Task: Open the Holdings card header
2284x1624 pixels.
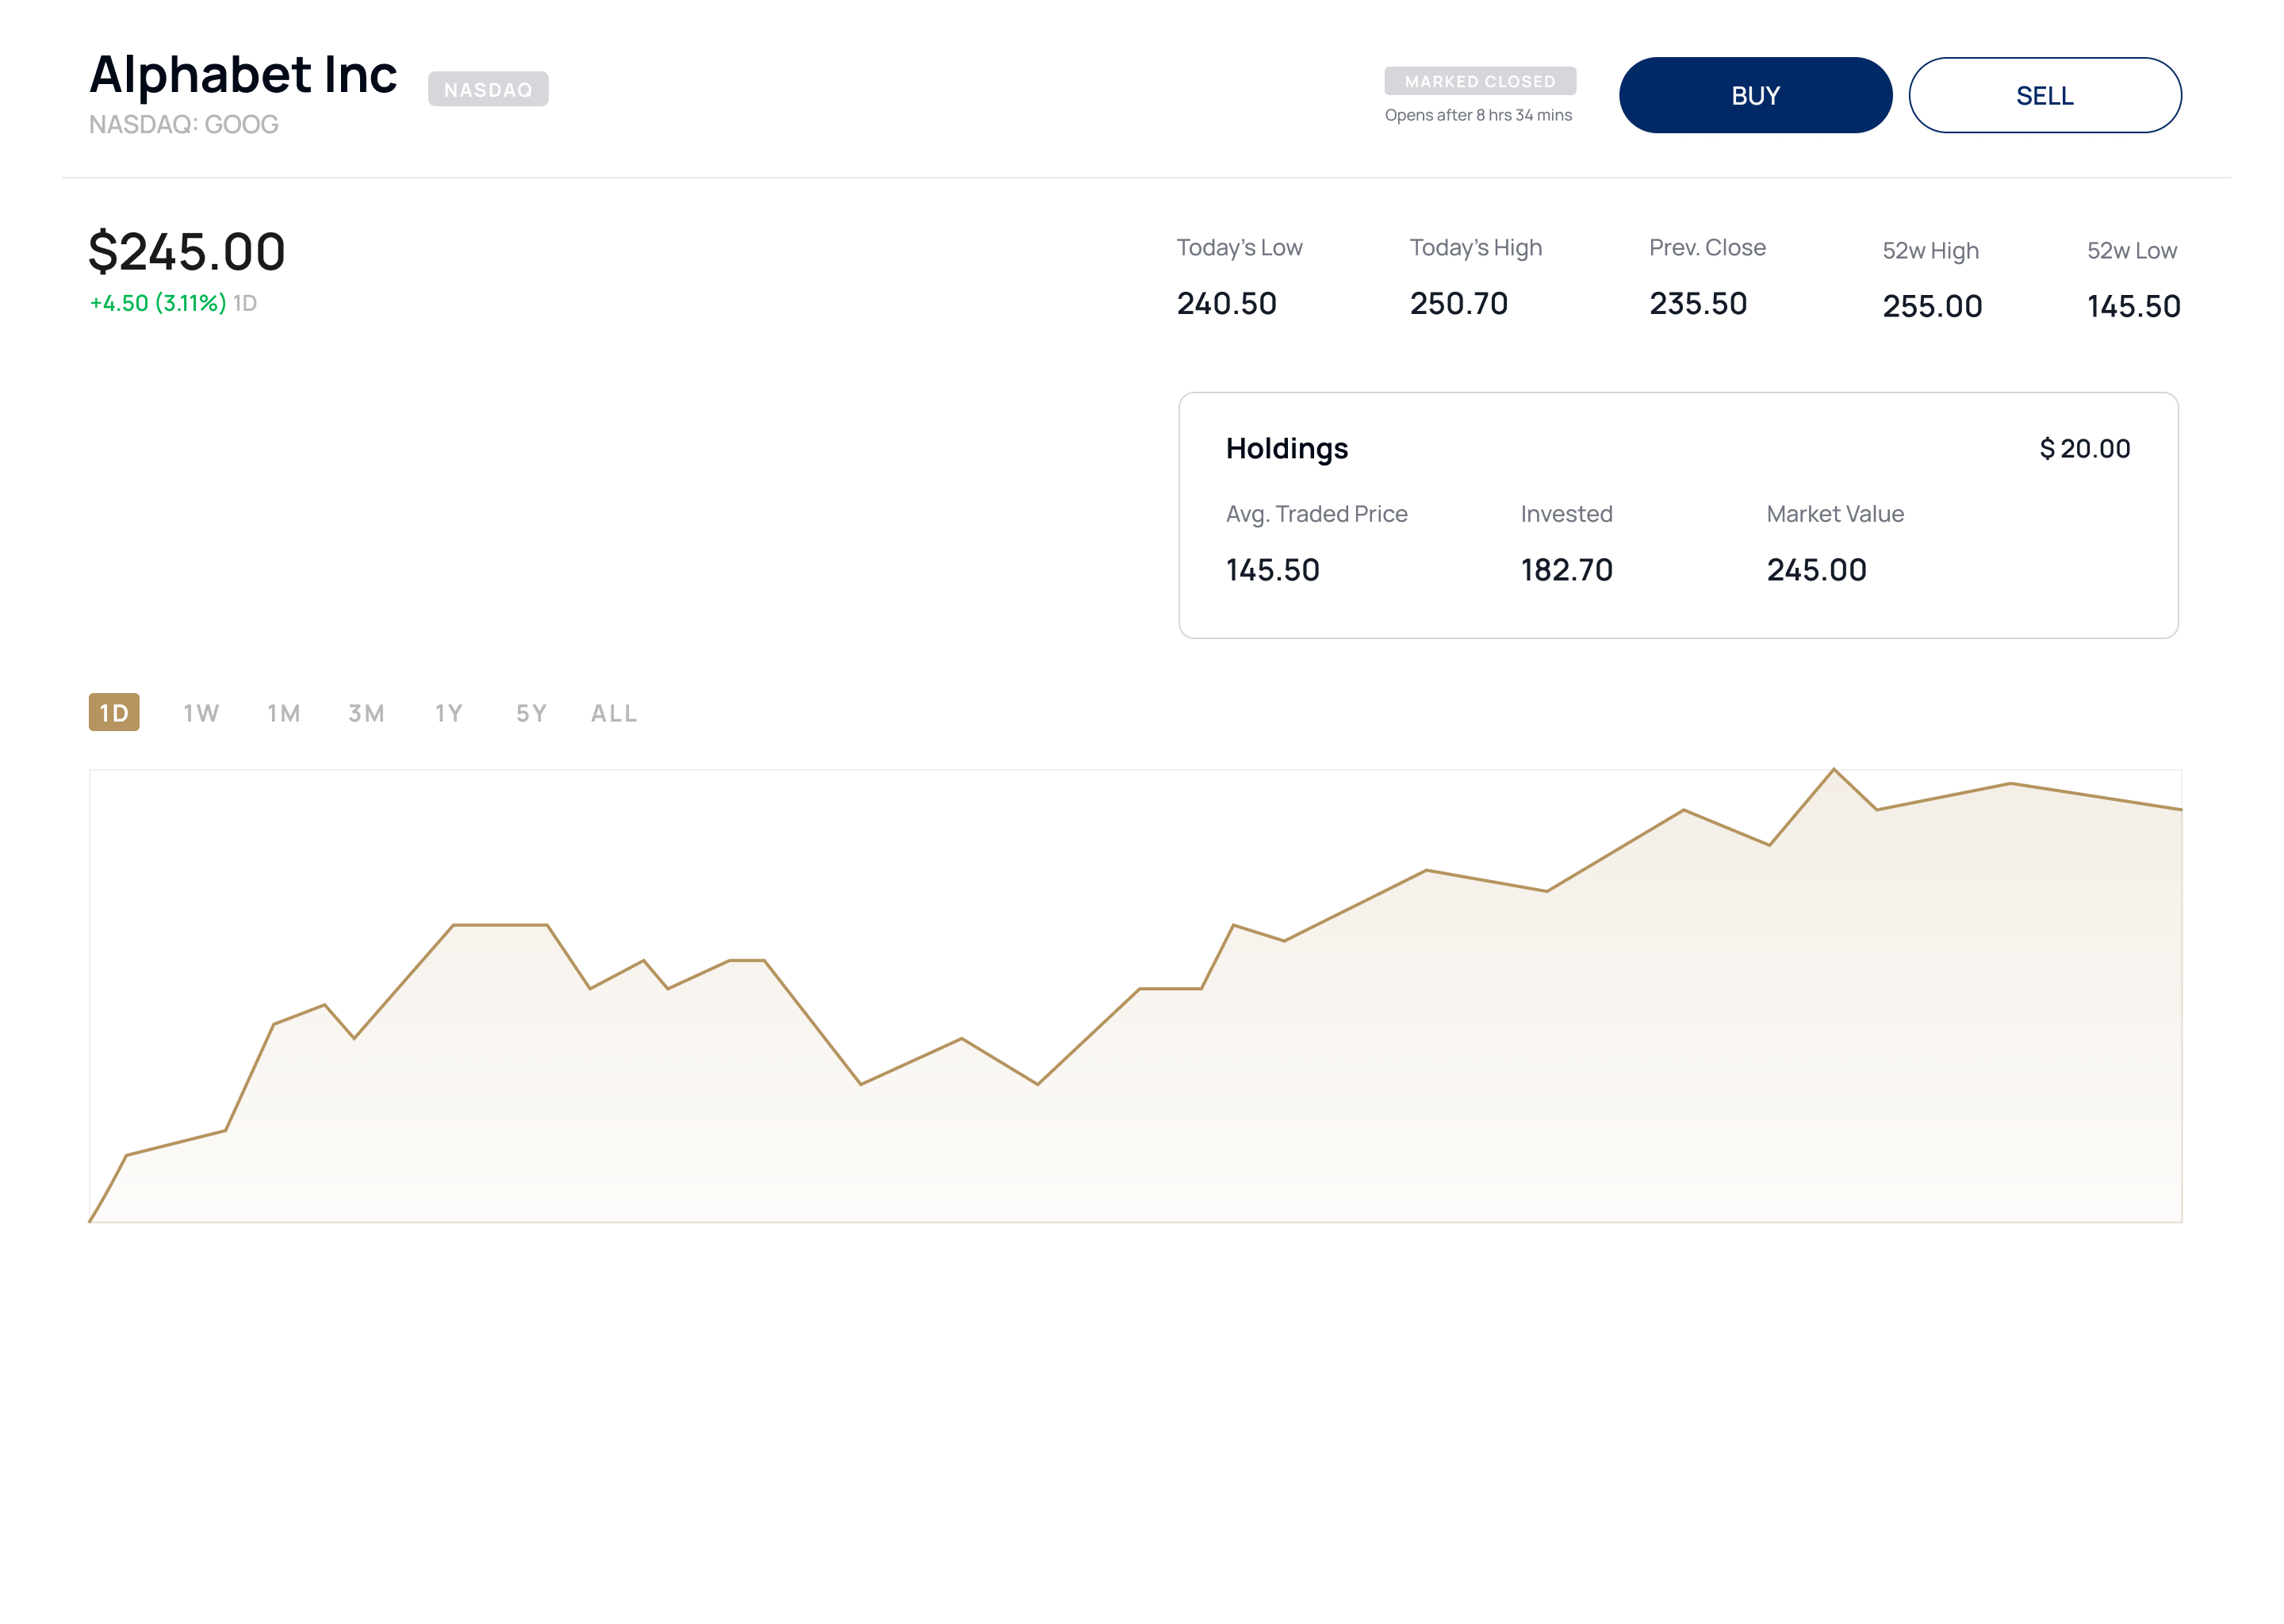Action: click(x=1288, y=448)
